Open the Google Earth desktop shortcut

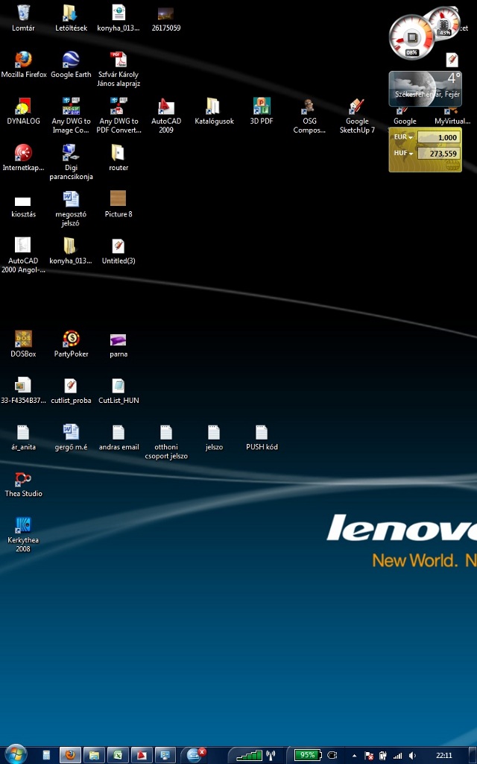pyautogui.click(x=71, y=64)
